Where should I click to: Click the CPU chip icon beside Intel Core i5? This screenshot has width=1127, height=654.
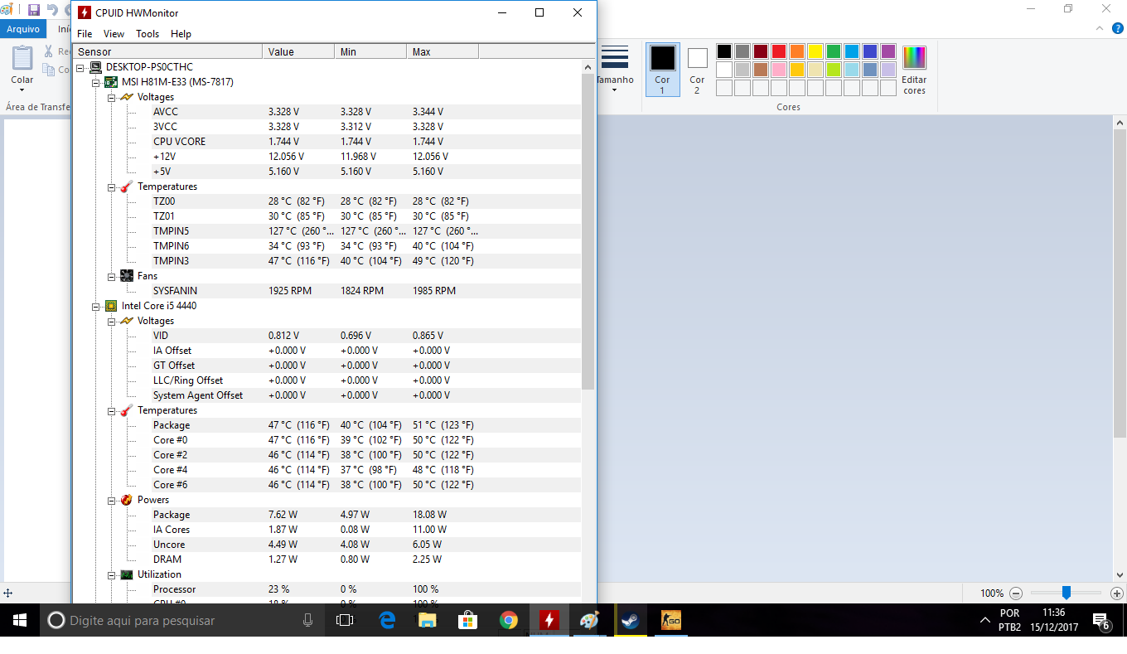click(110, 306)
